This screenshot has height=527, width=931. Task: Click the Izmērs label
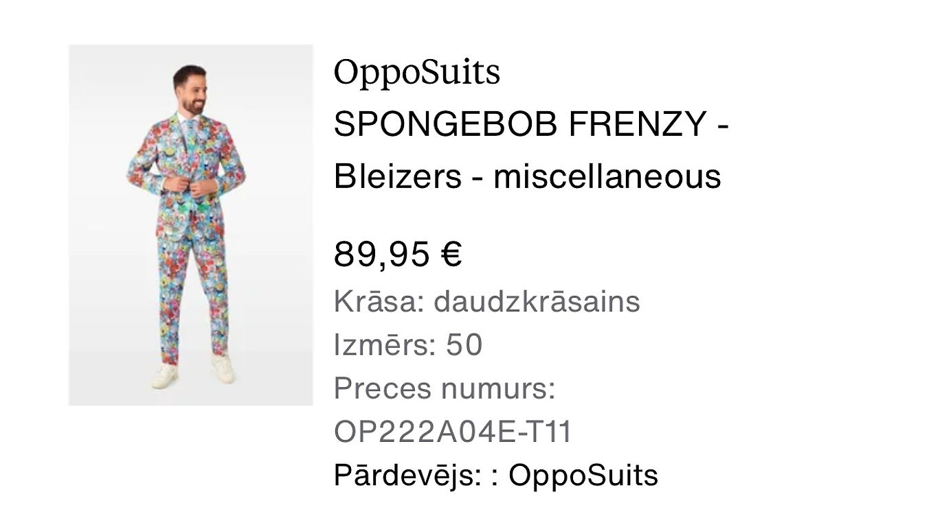tap(385, 345)
